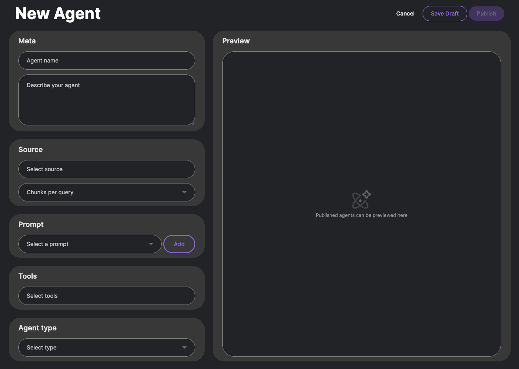Viewport: 519px width, 369px height.
Task: Expand the Select a prompt dropdown
Action: [90, 244]
